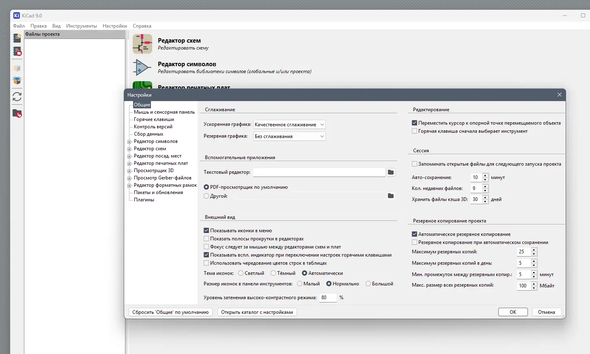Screen dimensions: 590x354
Task: Select 'Контроль версий' in settings tree
Action: [x=153, y=127]
